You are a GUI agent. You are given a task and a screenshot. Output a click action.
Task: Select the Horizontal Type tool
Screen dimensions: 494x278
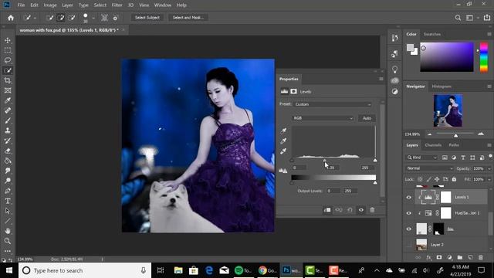pos(8,201)
